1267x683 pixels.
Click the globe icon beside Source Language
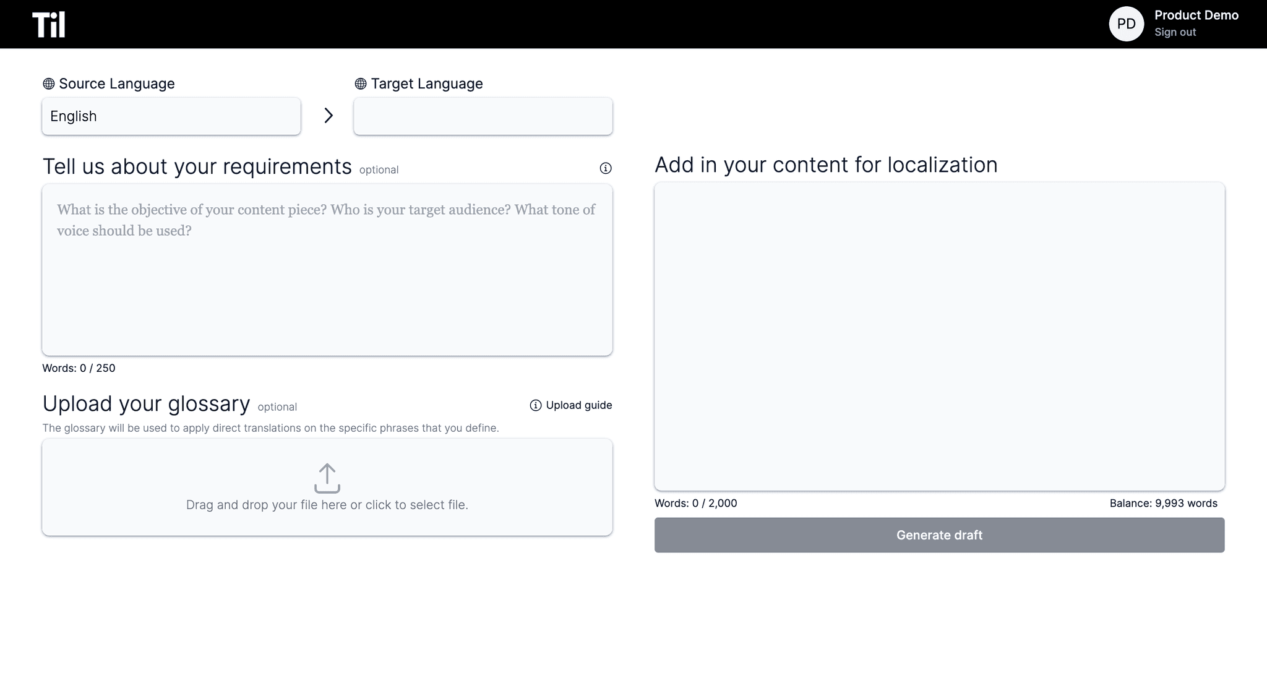pyautogui.click(x=49, y=84)
